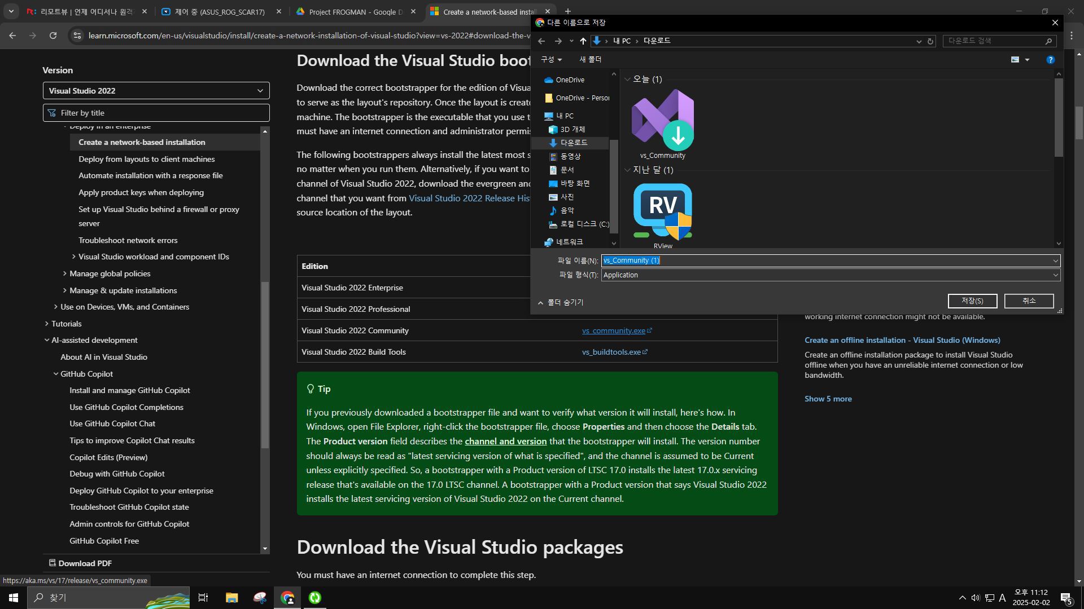The height and width of the screenshot is (609, 1084).
Task: Expand Use on Devices, VMs, and Containers
Action: (56, 307)
